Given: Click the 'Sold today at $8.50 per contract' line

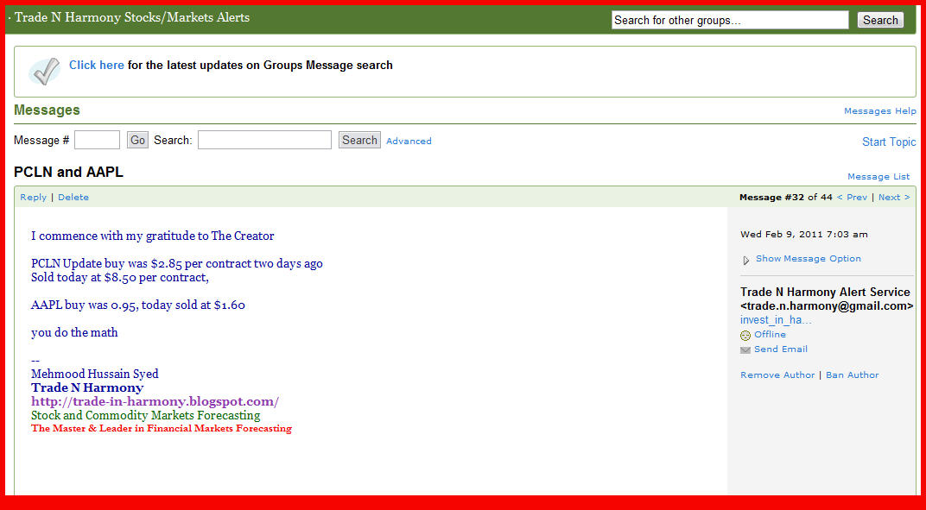Looking at the screenshot, I should [120, 277].
